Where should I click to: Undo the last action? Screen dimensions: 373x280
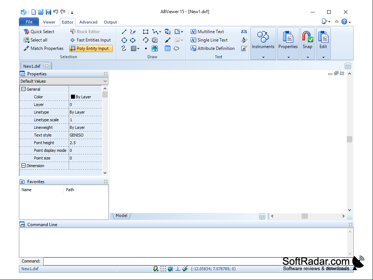pos(56,12)
